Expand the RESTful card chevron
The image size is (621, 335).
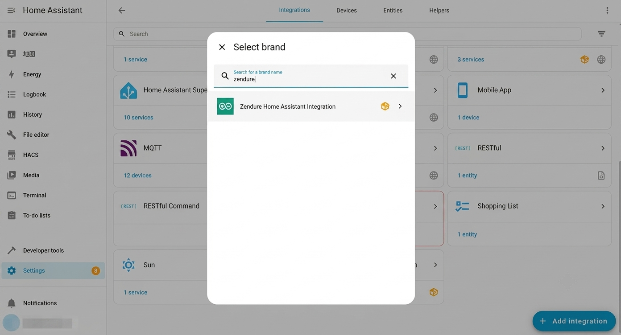click(x=603, y=148)
